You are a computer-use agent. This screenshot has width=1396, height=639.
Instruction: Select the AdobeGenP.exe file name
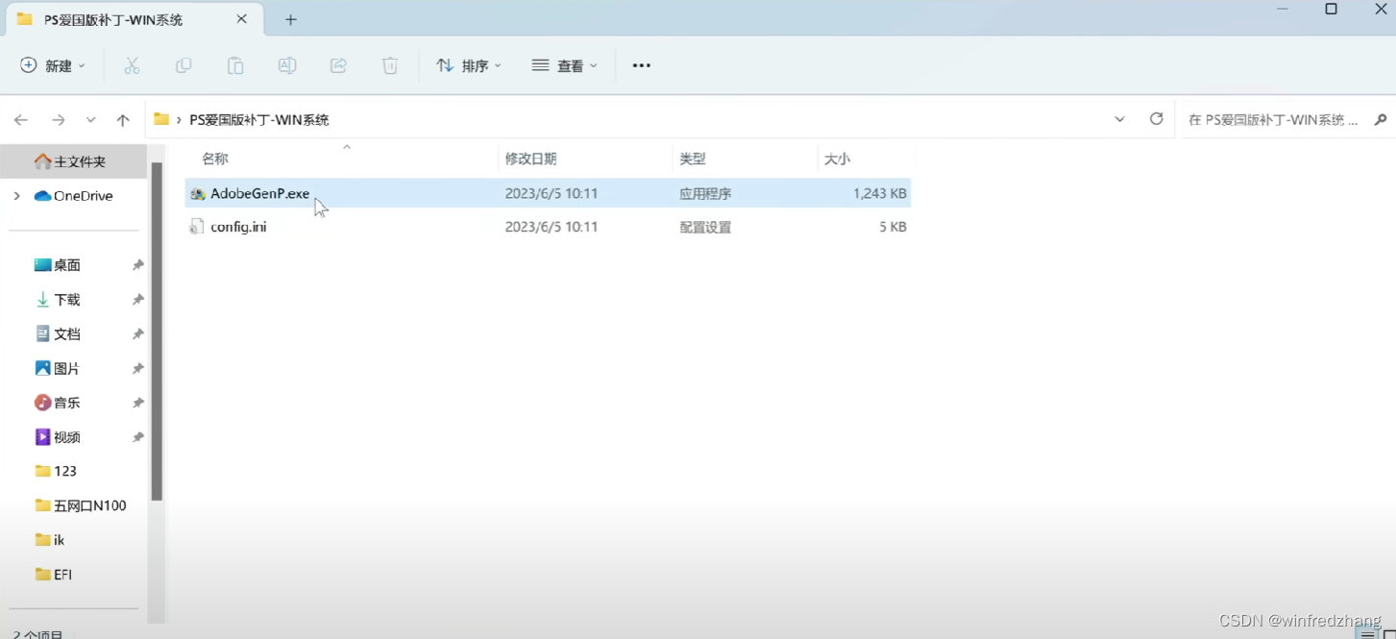click(260, 193)
